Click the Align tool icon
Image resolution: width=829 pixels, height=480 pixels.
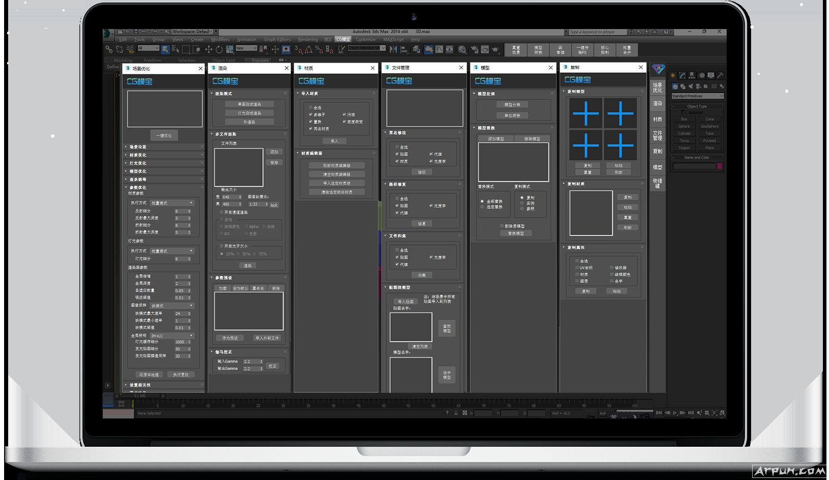tap(404, 49)
